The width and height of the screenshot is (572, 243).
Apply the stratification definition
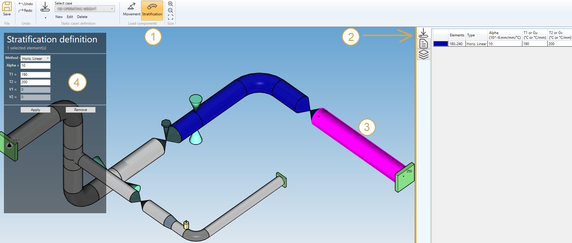coord(36,110)
